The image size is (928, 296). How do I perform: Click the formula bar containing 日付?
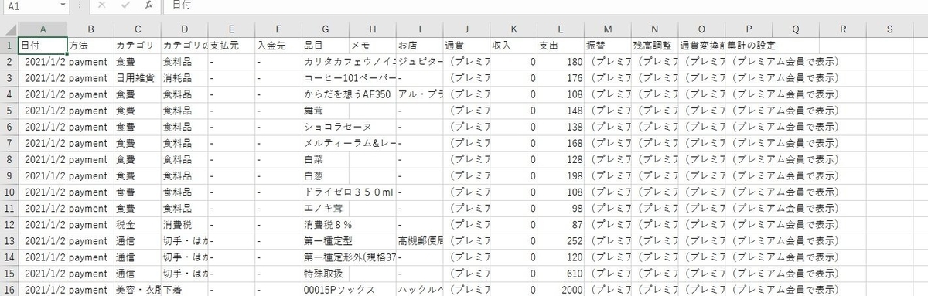click(x=546, y=5)
